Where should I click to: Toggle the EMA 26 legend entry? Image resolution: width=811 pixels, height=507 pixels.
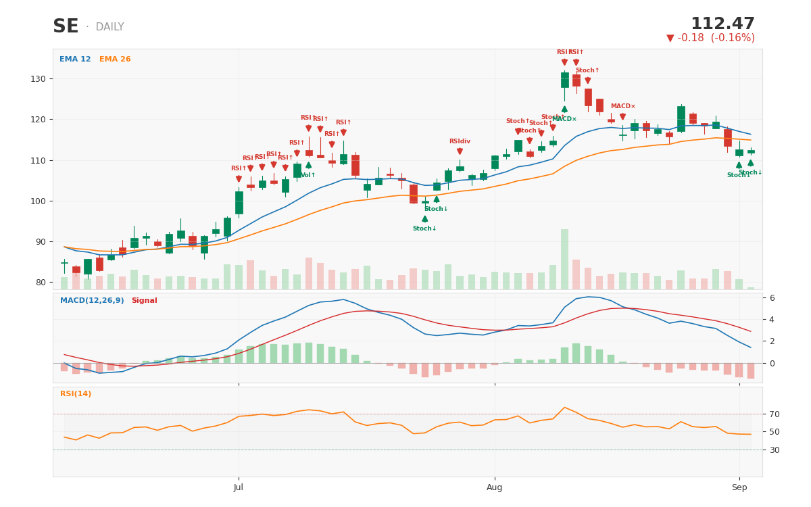tap(115, 59)
